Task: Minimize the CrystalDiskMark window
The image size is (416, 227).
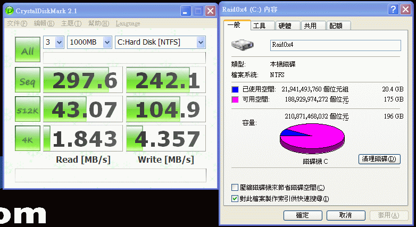Action: click(186, 11)
